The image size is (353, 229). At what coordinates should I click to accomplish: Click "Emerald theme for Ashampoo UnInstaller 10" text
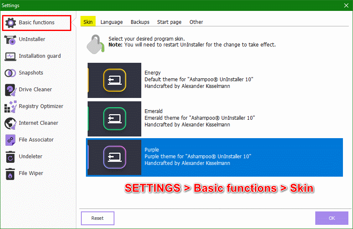click(x=200, y=118)
